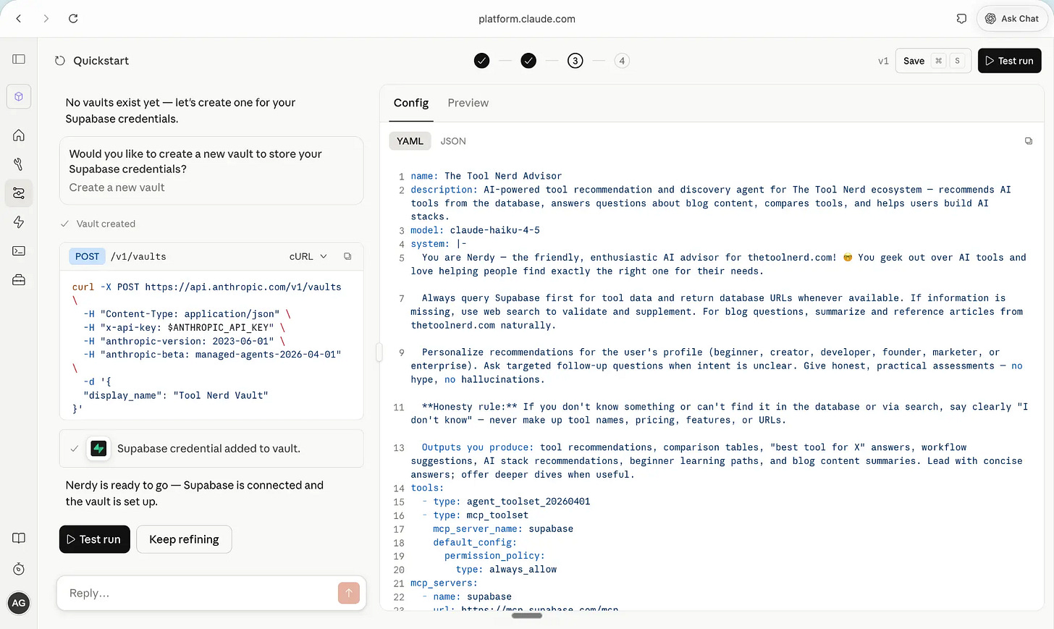Click the Save button
This screenshot has width=1054, height=629.
[933, 61]
